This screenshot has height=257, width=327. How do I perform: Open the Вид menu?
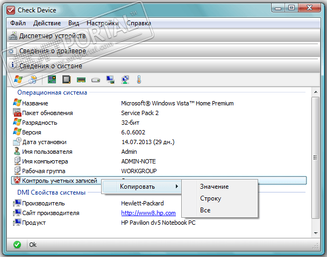click(x=74, y=23)
